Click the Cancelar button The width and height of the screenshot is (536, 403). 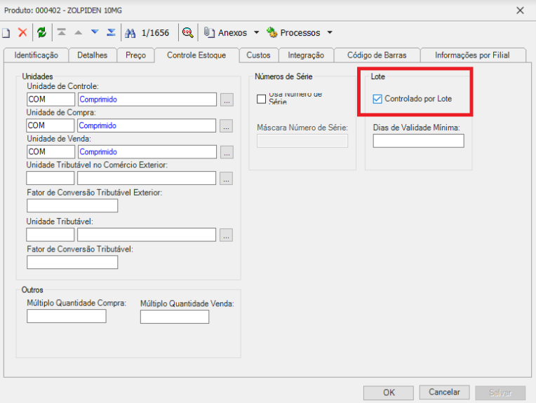(444, 392)
